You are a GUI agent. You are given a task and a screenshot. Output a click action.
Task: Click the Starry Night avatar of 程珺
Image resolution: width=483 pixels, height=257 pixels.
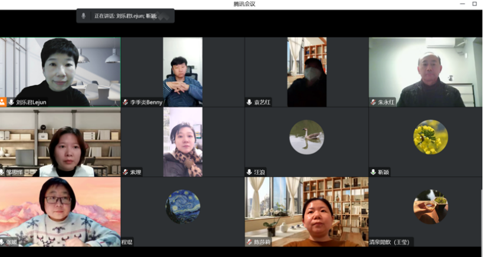pyautogui.click(x=182, y=206)
